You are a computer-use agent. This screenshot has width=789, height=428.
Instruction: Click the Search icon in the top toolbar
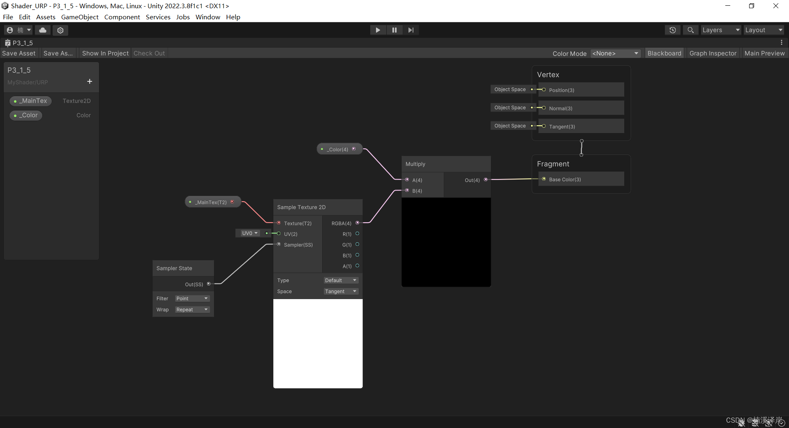click(x=690, y=30)
